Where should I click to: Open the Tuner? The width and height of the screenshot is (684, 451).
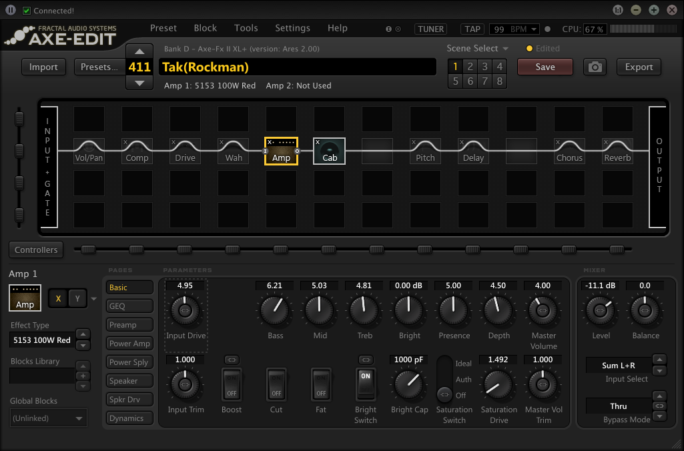(x=430, y=29)
